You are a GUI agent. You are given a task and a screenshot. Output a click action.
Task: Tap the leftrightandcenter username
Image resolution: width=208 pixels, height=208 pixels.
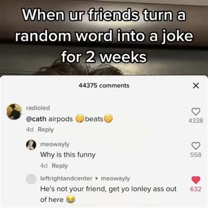66,179
